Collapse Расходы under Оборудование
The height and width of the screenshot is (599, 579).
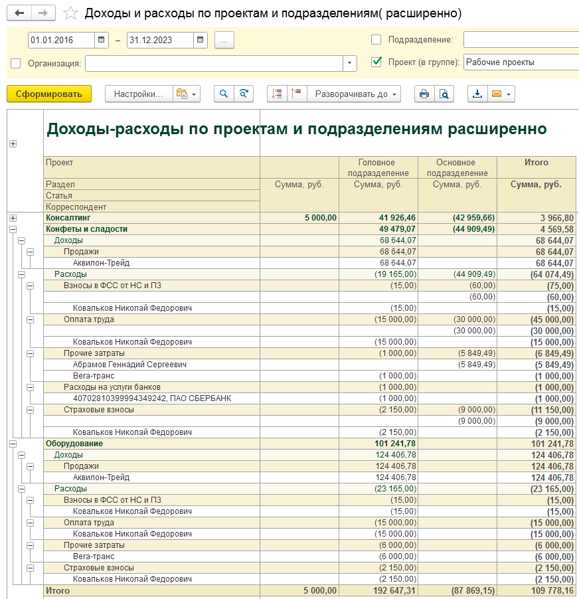(22, 489)
